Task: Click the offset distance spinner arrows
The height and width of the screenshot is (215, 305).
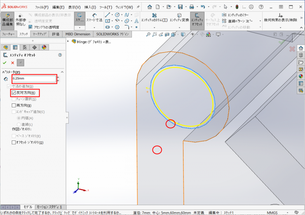Action: tap(58, 79)
